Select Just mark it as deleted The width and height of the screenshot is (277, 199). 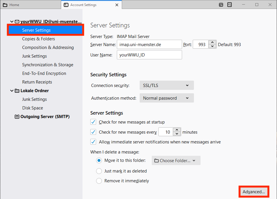(99, 171)
